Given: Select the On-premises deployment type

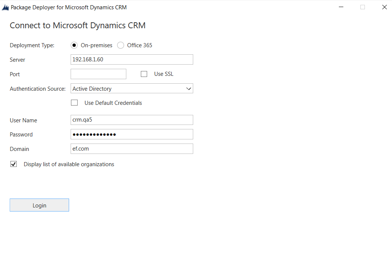Looking at the screenshot, I should [74, 45].
